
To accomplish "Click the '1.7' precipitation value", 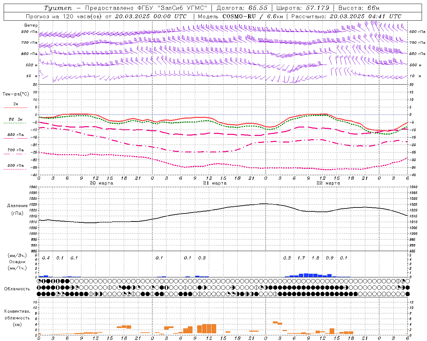I will click(301, 258).
